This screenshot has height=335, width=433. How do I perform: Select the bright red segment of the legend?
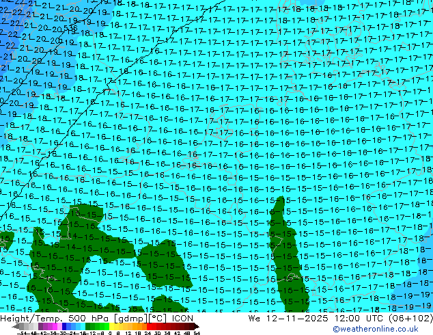pyautogui.click(x=149, y=326)
